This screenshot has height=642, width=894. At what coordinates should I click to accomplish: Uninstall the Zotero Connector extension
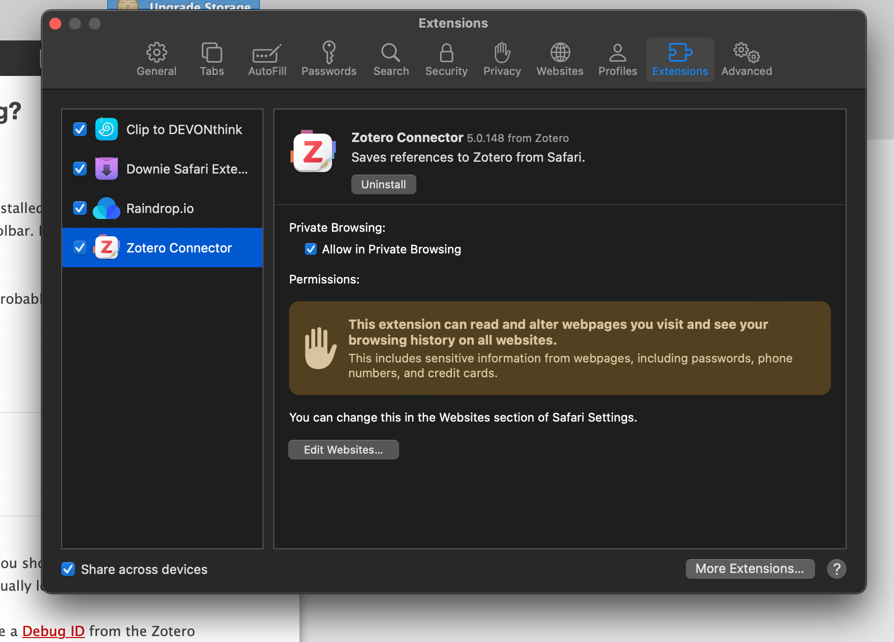click(383, 184)
